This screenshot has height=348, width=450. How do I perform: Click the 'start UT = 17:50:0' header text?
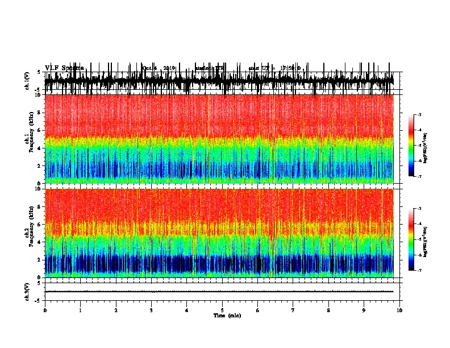click(x=274, y=68)
